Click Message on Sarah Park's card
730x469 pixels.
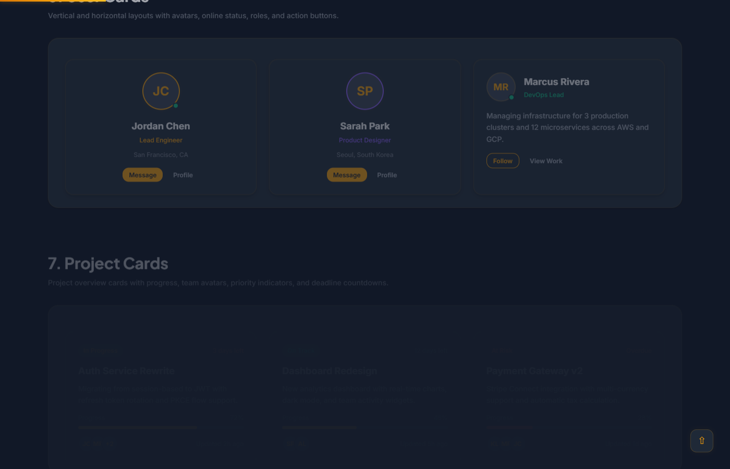[347, 175]
